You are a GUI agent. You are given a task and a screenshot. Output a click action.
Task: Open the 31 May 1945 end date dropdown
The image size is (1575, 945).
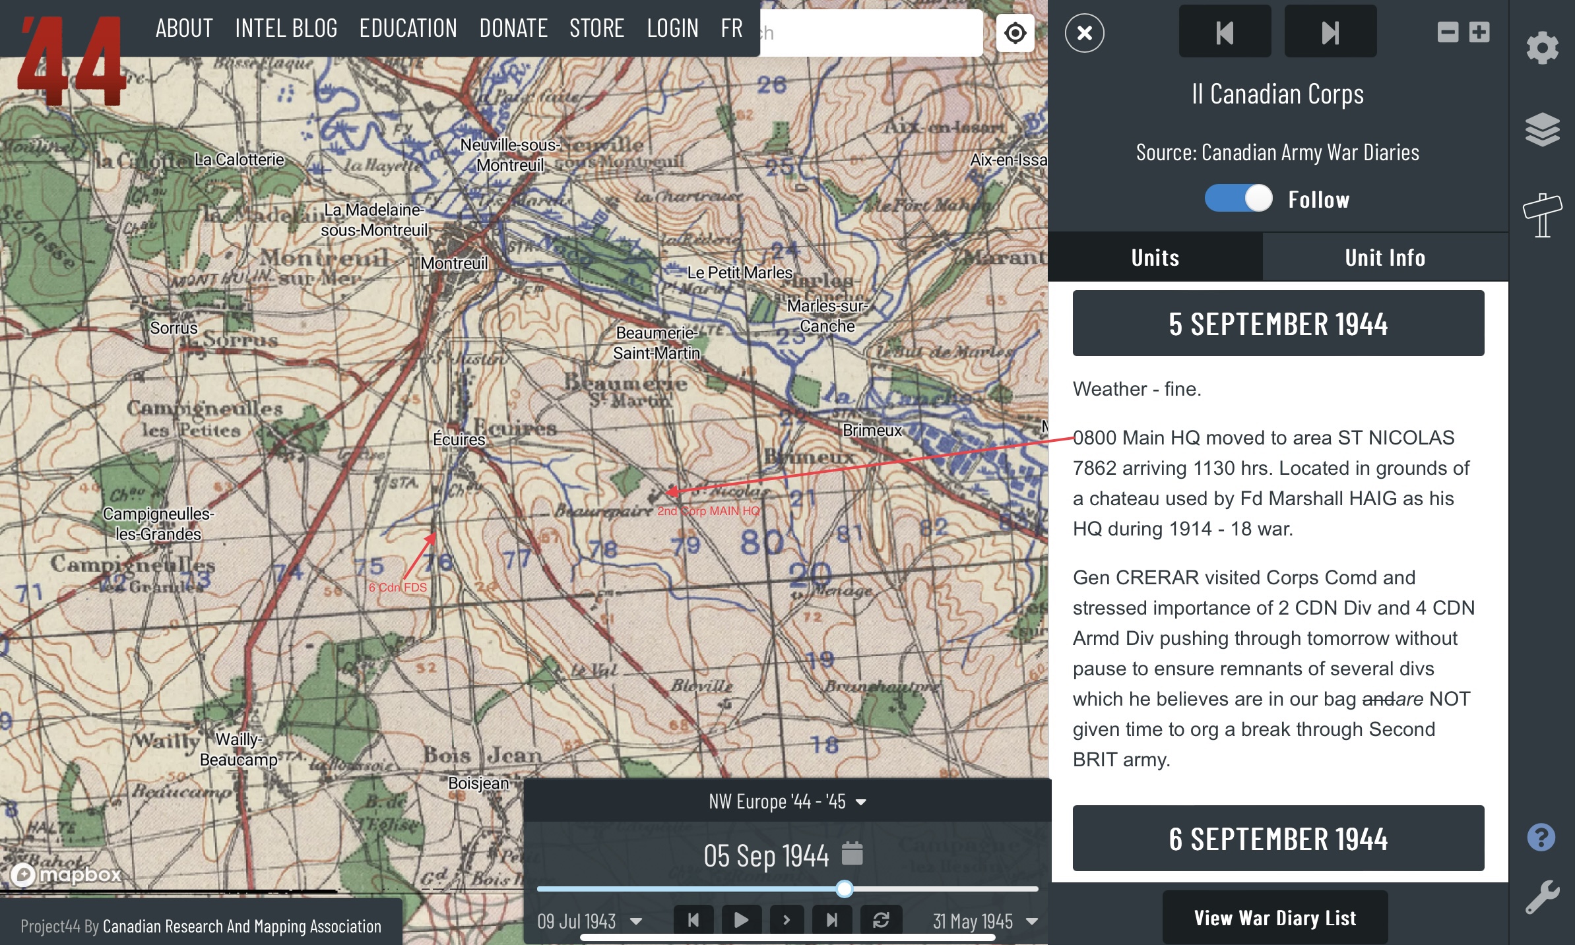985,921
